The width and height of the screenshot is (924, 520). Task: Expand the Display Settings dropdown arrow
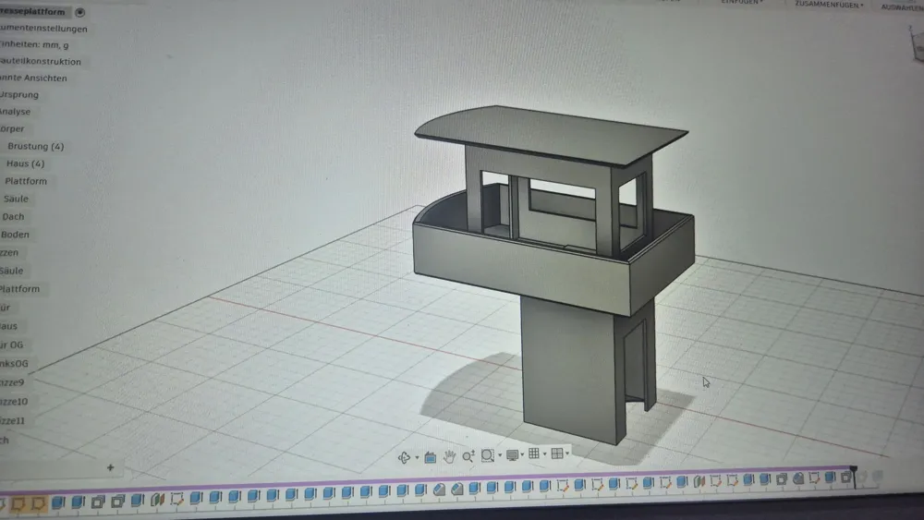[522, 454]
